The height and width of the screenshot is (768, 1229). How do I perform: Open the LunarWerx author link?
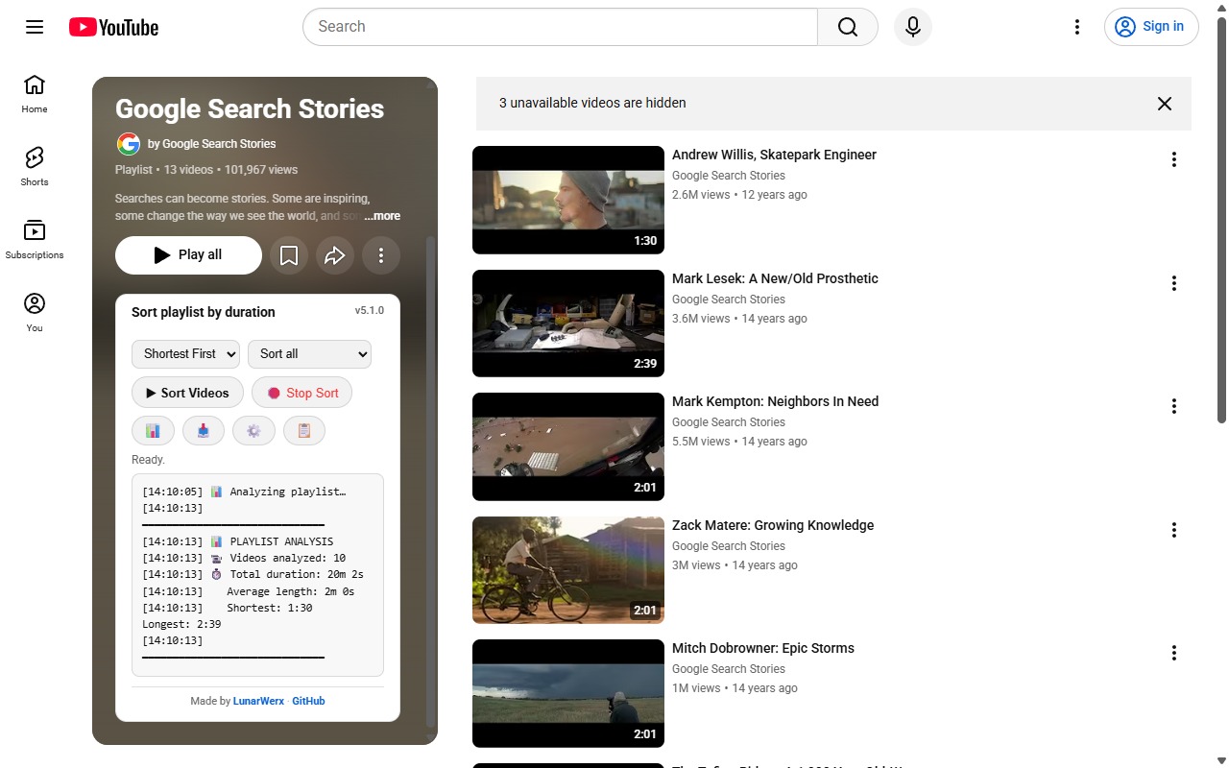[x=258, y=701]
